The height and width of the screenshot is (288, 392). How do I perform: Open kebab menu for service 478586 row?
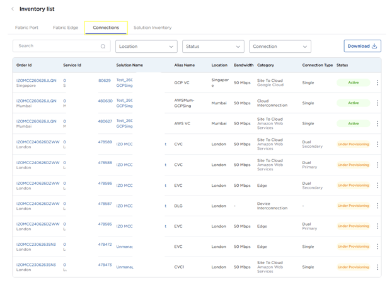click(x=378, y=186)
